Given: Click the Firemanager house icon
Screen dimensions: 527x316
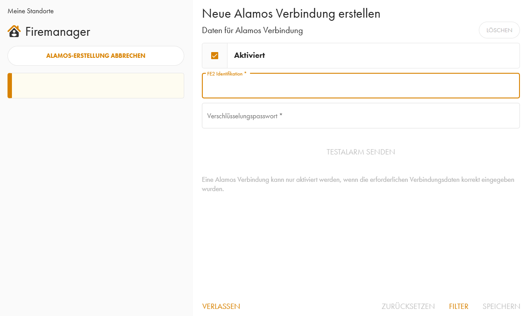Looking at the screenshot, I should 14,31.
